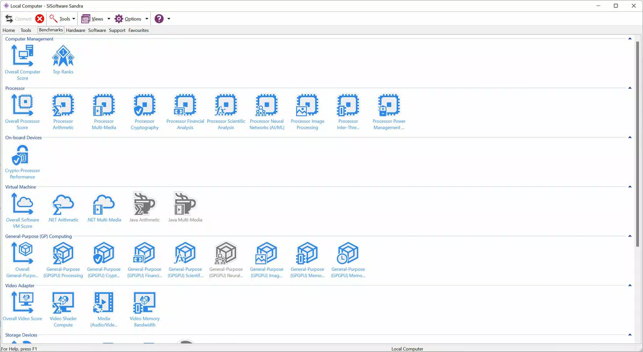643x352 pixels.
Task: Select Java Arithmetic benchmark icon
Action: coord(145,207)
